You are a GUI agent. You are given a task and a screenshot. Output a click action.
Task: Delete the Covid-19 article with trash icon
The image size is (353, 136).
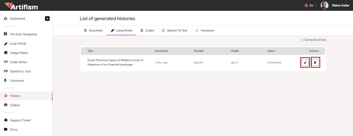click(315, 63)
